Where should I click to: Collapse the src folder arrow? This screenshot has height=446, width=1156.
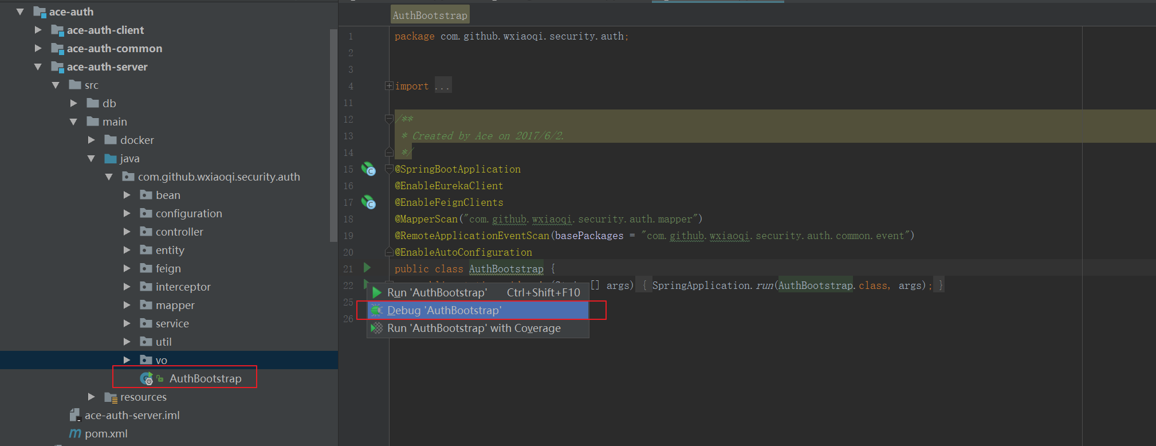click(x=56, y=85)
